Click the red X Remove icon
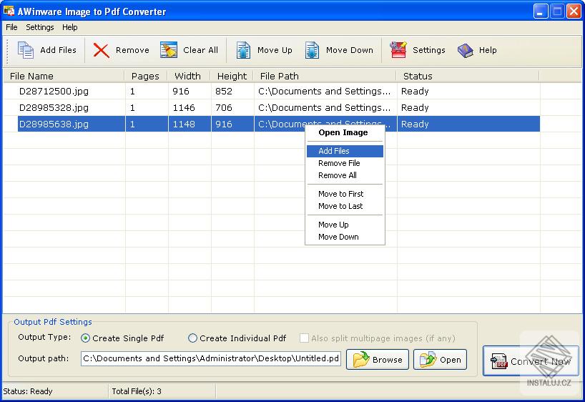The height and width of the screenshot is (402, 585). coord(101,50)
